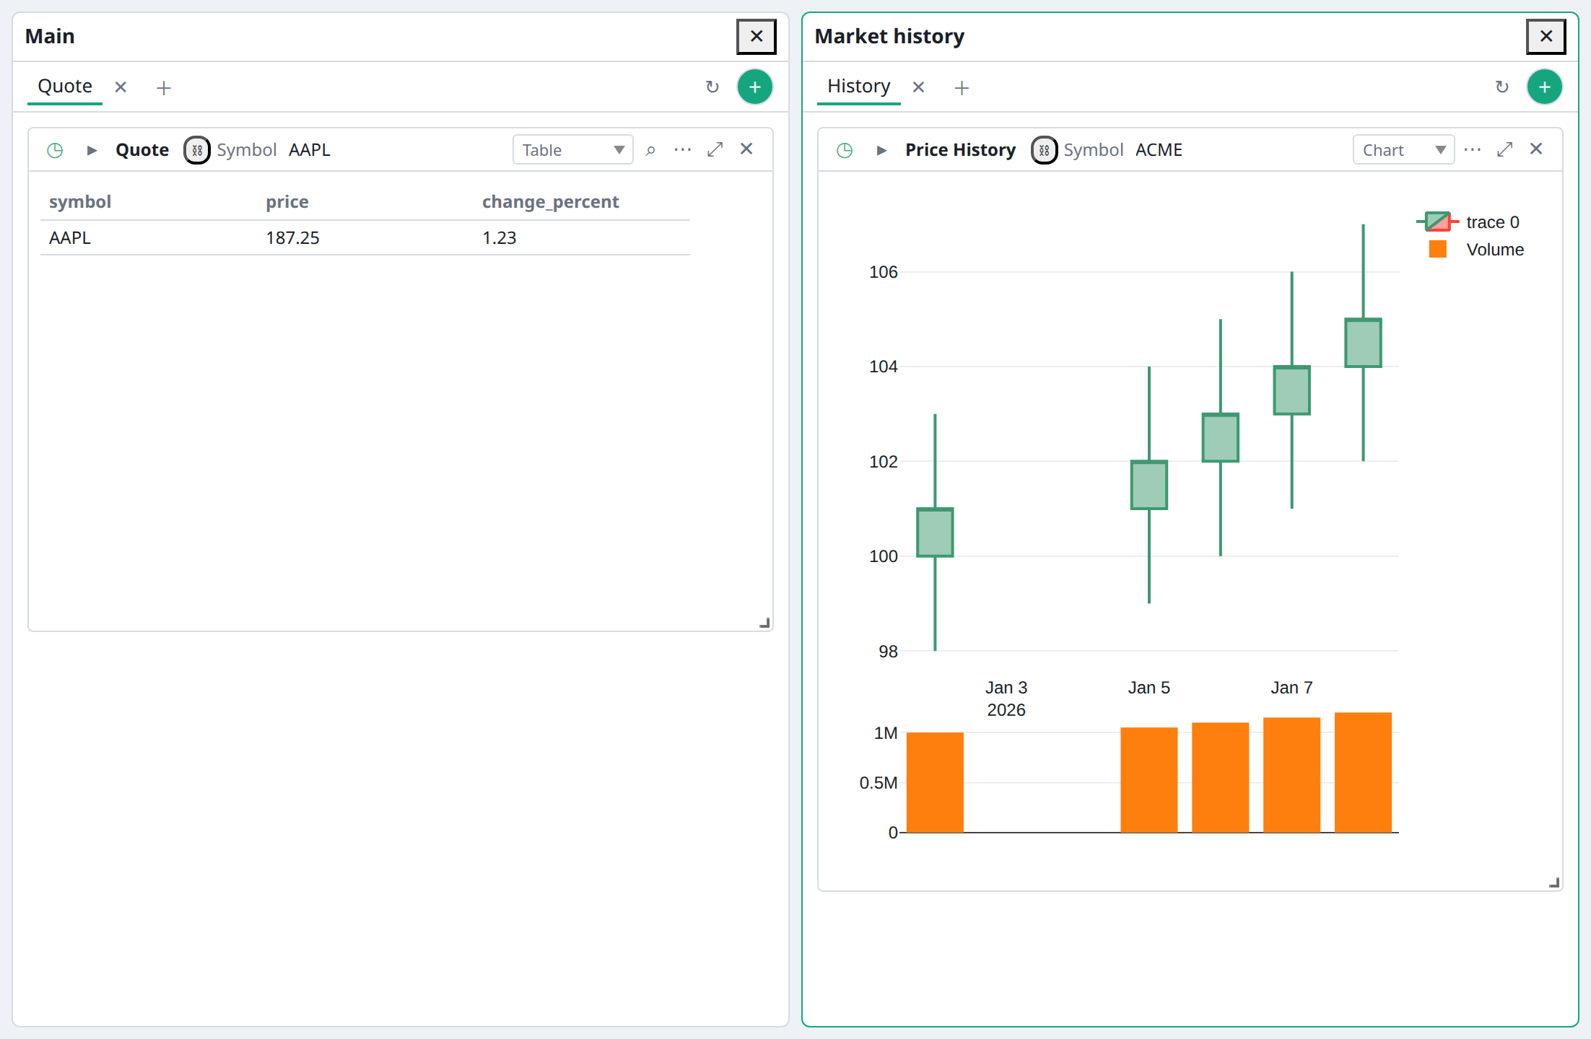
Task: Open the more options menu in Quote widget
Action: (682, 150)
